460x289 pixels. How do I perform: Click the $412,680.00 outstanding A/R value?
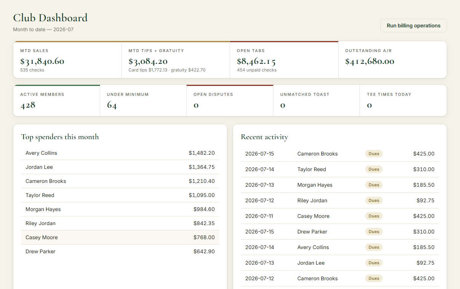370,61
